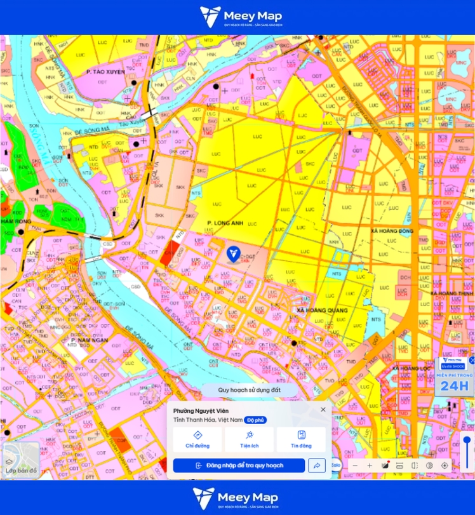This screenshot has height=515, width=475.
Task: Toggle the split map compare icon
Action: pos(415,465)
